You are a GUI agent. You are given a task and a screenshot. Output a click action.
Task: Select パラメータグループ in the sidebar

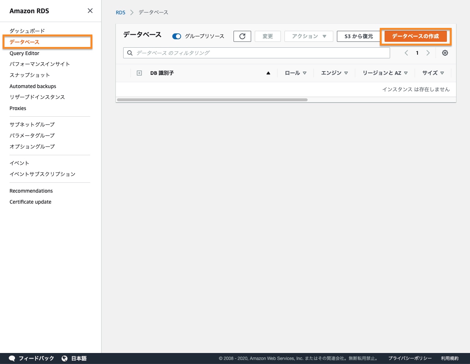coord(32,135)
